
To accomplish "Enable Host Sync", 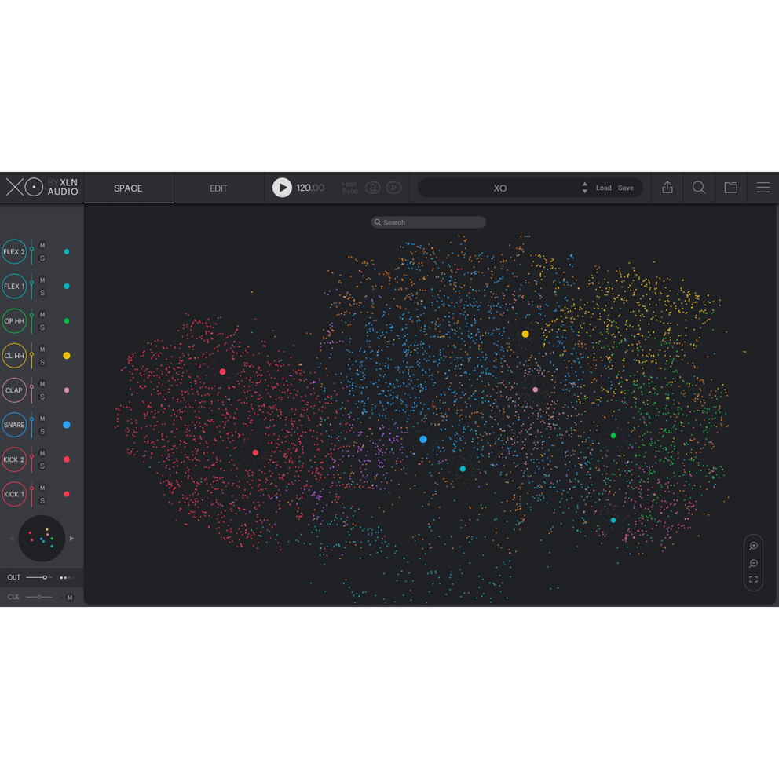I will coord(349,187).
